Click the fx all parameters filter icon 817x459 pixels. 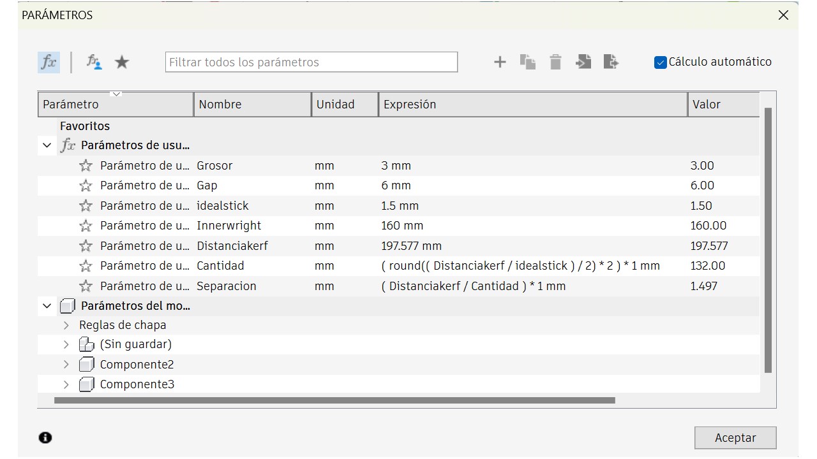click(49, 62)
